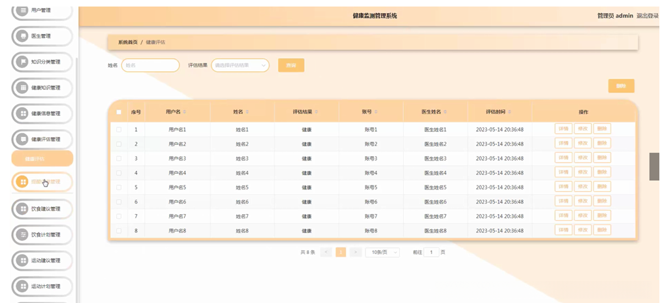Open the 10条/页 page size dropdown

click(x=382, y=253)
